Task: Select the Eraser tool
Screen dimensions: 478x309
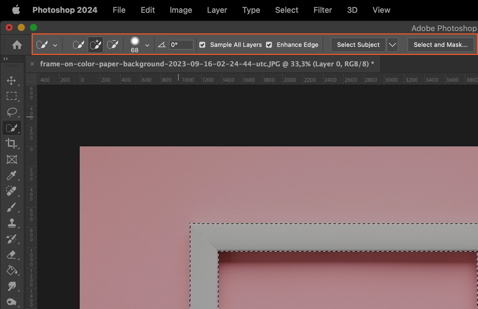Action: pyautogui.click(x=11, y=255)
